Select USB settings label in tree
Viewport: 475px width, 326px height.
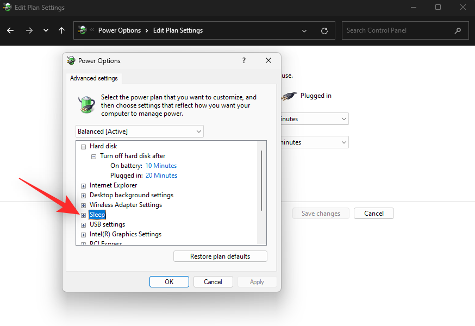[107, 224]
